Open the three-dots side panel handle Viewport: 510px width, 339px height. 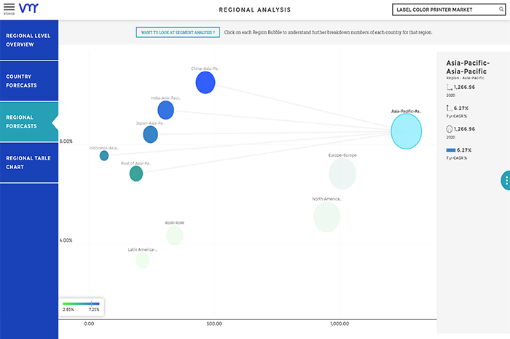point(506,180)
